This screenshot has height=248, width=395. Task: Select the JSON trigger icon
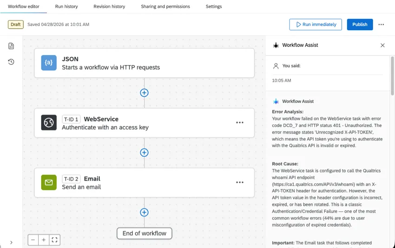click(49, 63)
